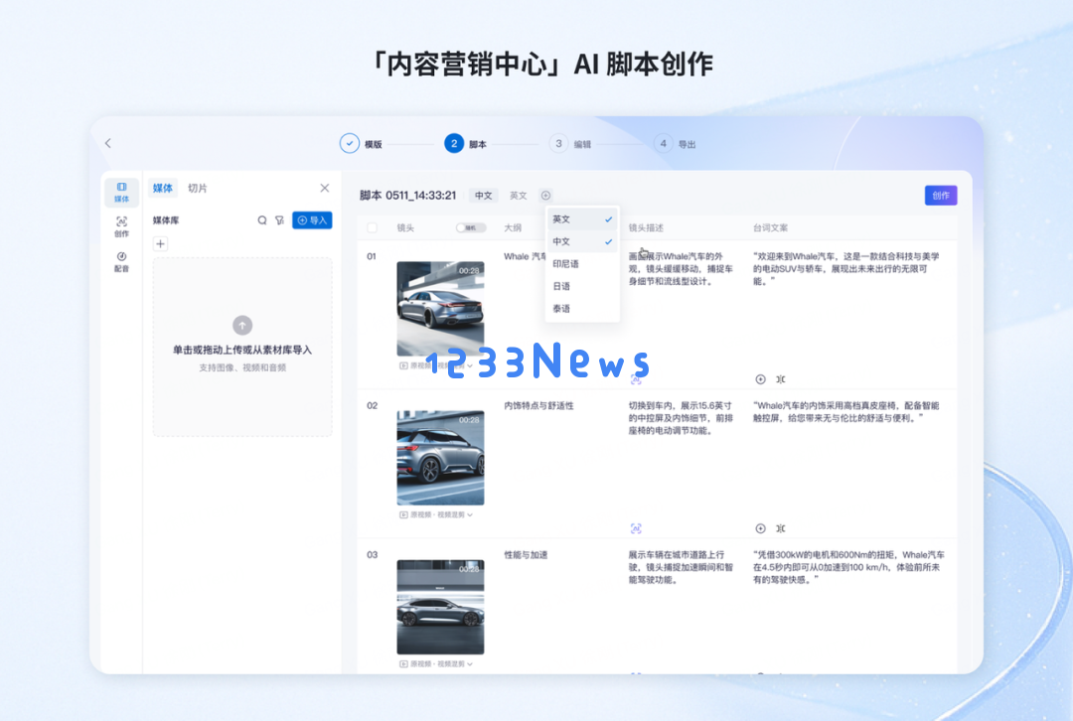Click shot 03 台词文案 text
This screenshot has width=1073, height=721.
(848, 567)
